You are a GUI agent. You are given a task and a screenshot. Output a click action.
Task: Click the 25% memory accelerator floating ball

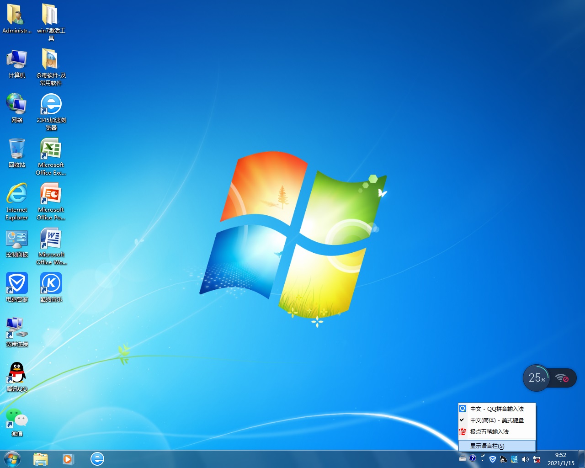(536, 378)
